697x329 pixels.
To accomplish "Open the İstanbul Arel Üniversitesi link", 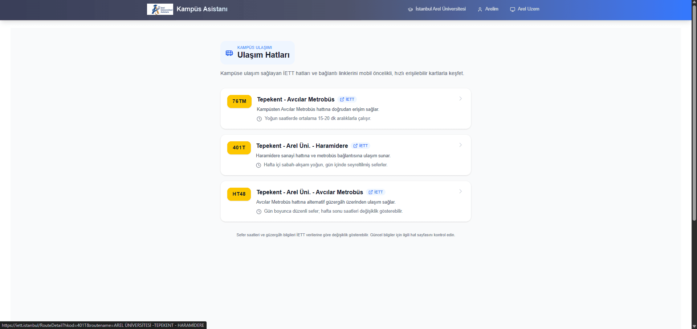I will [x=440, y=9].
